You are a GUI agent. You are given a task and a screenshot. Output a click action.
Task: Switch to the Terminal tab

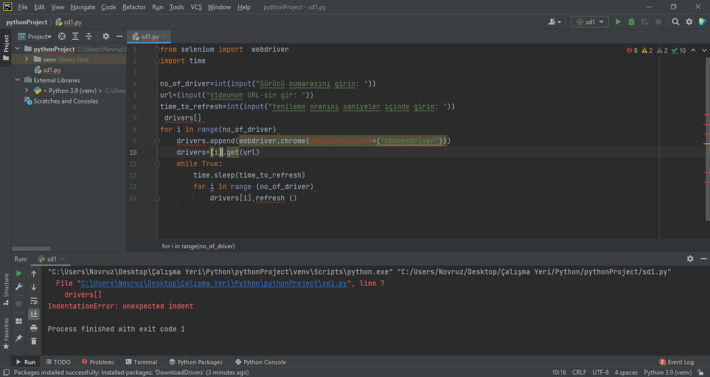tap(140, 362)
